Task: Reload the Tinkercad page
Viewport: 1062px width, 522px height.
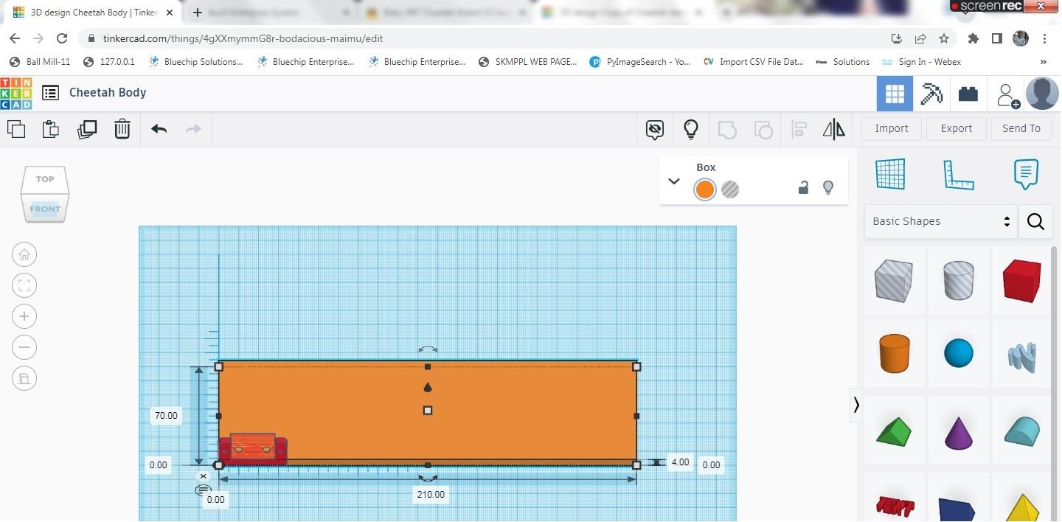Action: (62, 38)
